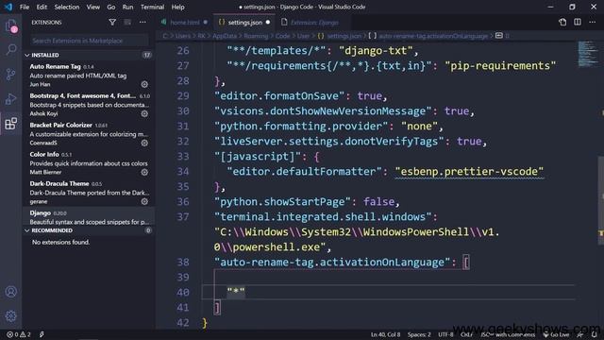
Task: Click Ln 40, Col 8 cursor position
Action: 385,334
